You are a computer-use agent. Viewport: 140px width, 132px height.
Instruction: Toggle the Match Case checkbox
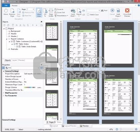pos(88,15)
